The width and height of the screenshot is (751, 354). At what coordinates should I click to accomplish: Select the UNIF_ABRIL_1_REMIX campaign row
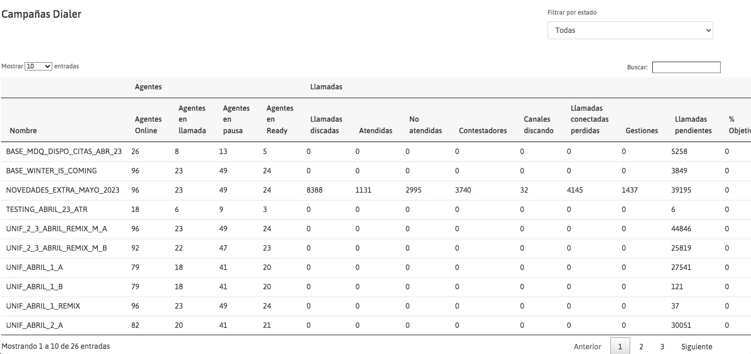(43, 306)
